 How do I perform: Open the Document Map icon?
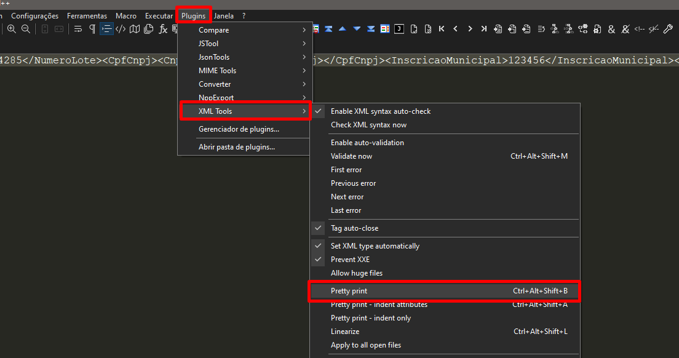135,28
